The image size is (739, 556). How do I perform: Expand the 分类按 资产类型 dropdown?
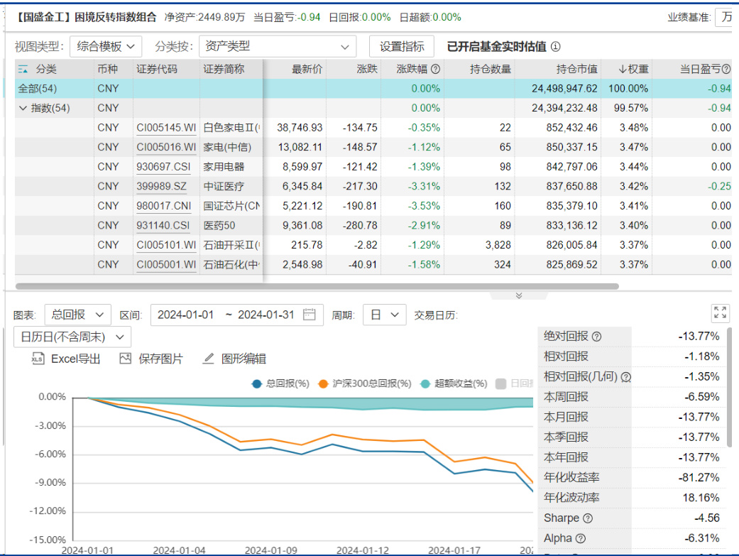pyautogui.click(x=277, y=47)
